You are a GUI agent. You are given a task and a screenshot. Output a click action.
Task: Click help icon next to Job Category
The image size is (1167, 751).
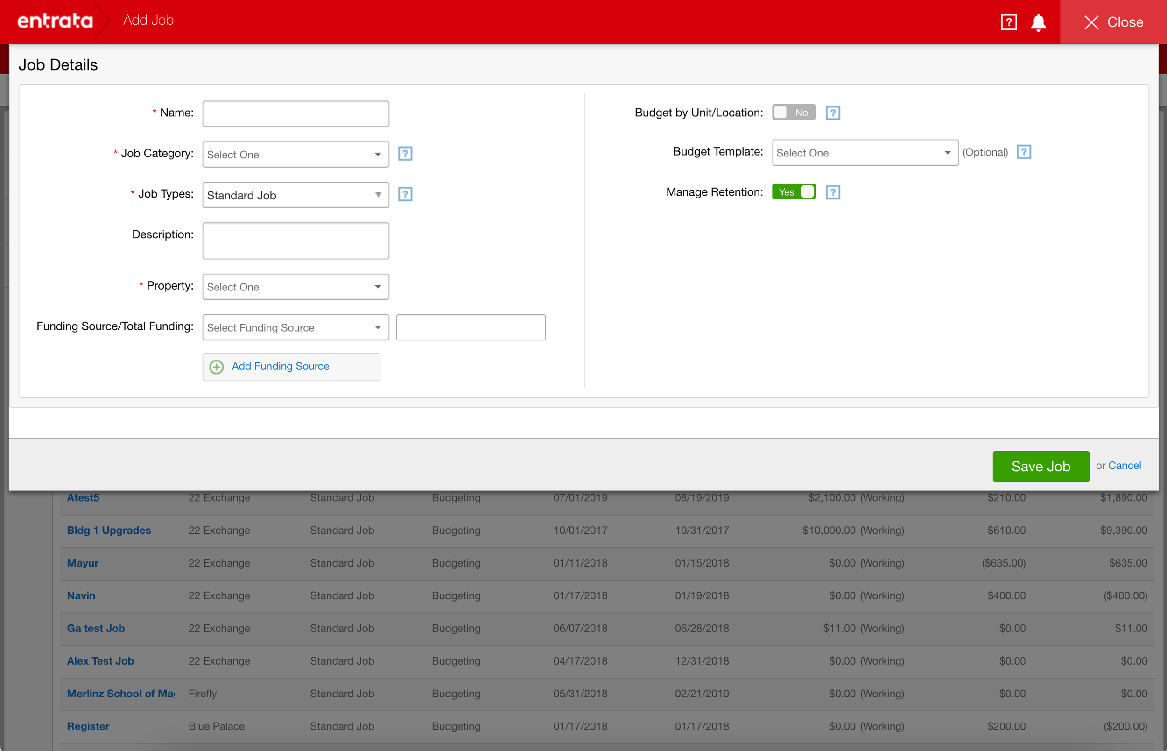[x=405, y=154]
